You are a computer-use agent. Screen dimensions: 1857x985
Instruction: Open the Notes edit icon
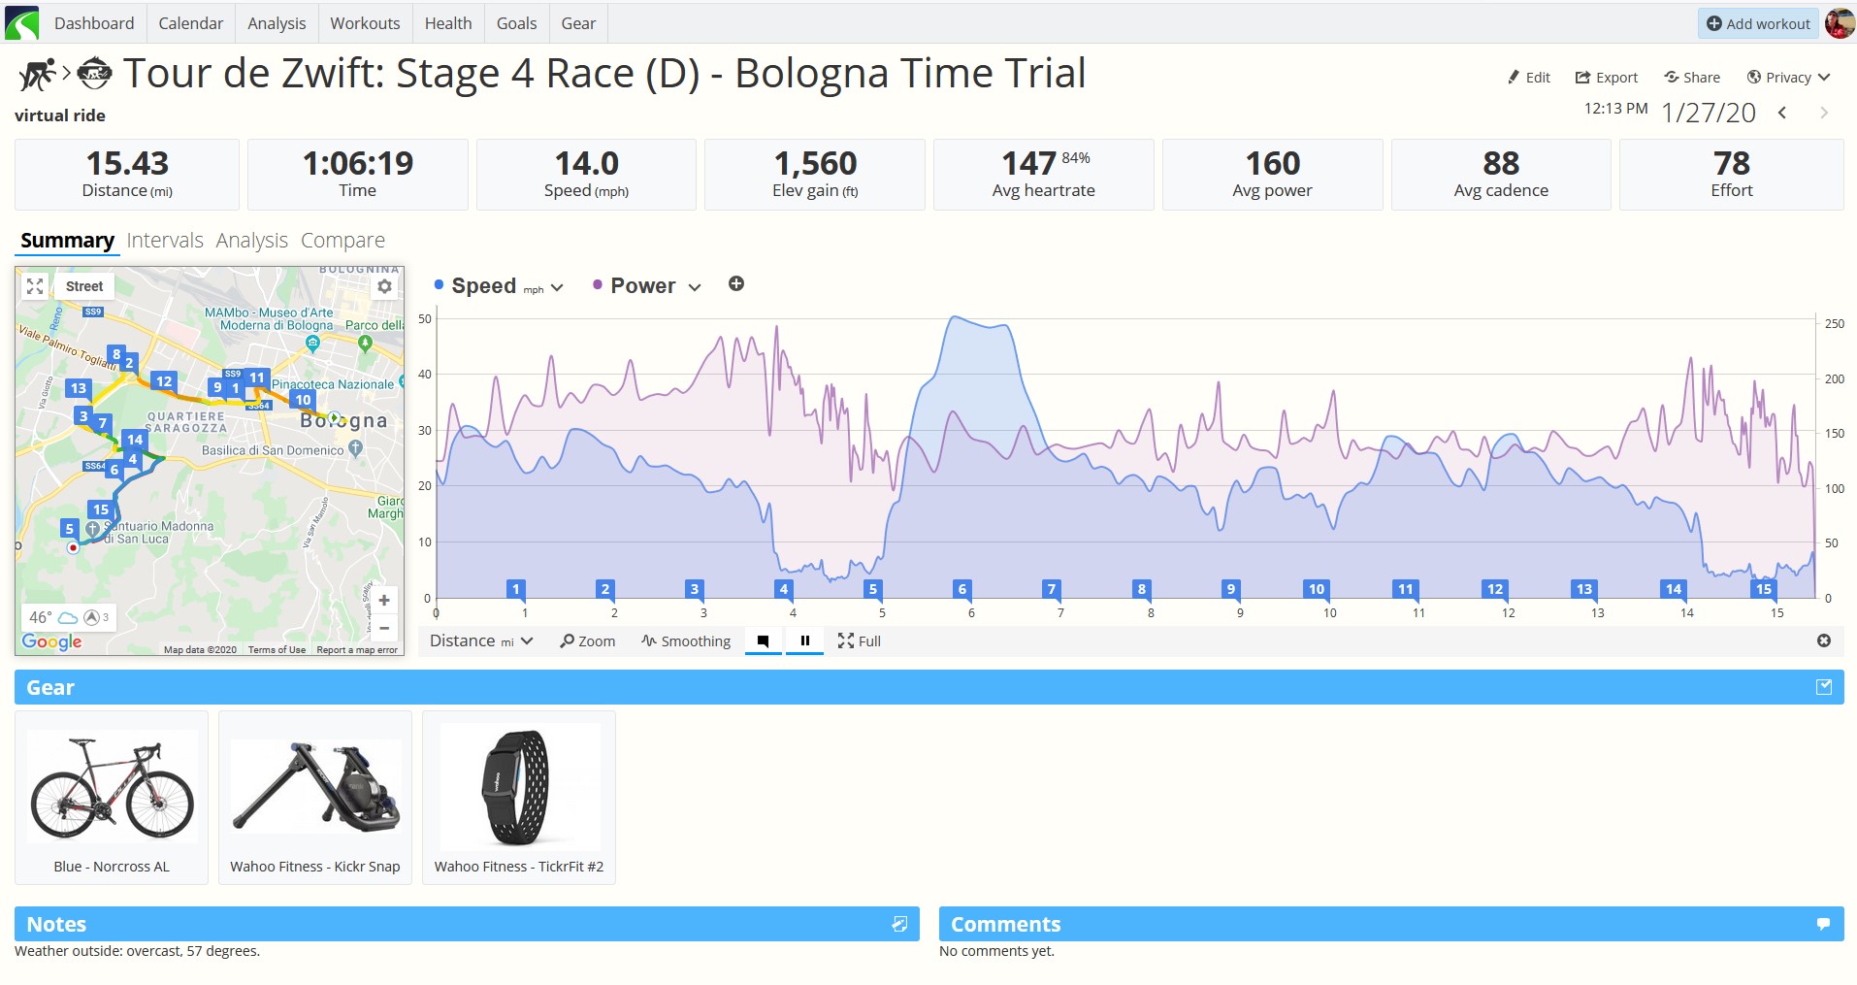point(899,924)
